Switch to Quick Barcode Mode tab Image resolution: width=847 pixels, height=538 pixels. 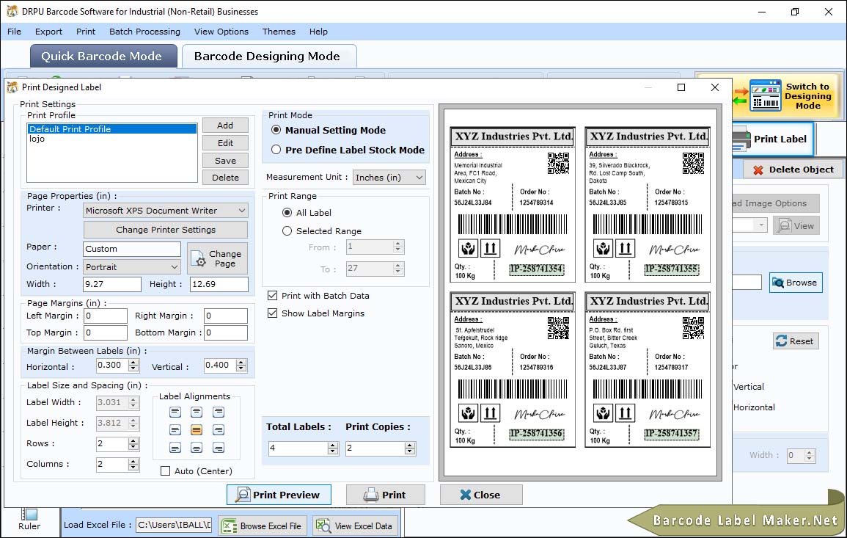(103, 57)
